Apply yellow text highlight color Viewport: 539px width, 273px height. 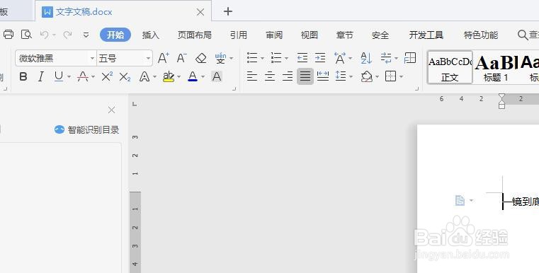pyautogui.click(x=169, y=76)
